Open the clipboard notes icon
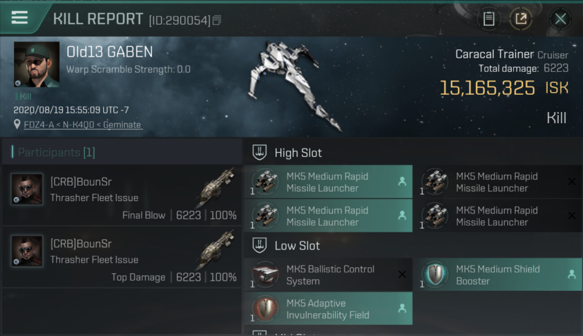The height and width of the screenshot is (336, 583). click(488, 19)
